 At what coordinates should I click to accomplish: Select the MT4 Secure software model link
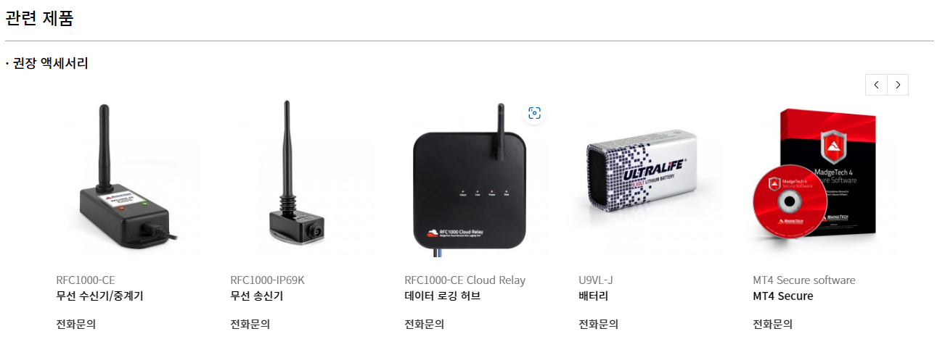tap(804, 280)
